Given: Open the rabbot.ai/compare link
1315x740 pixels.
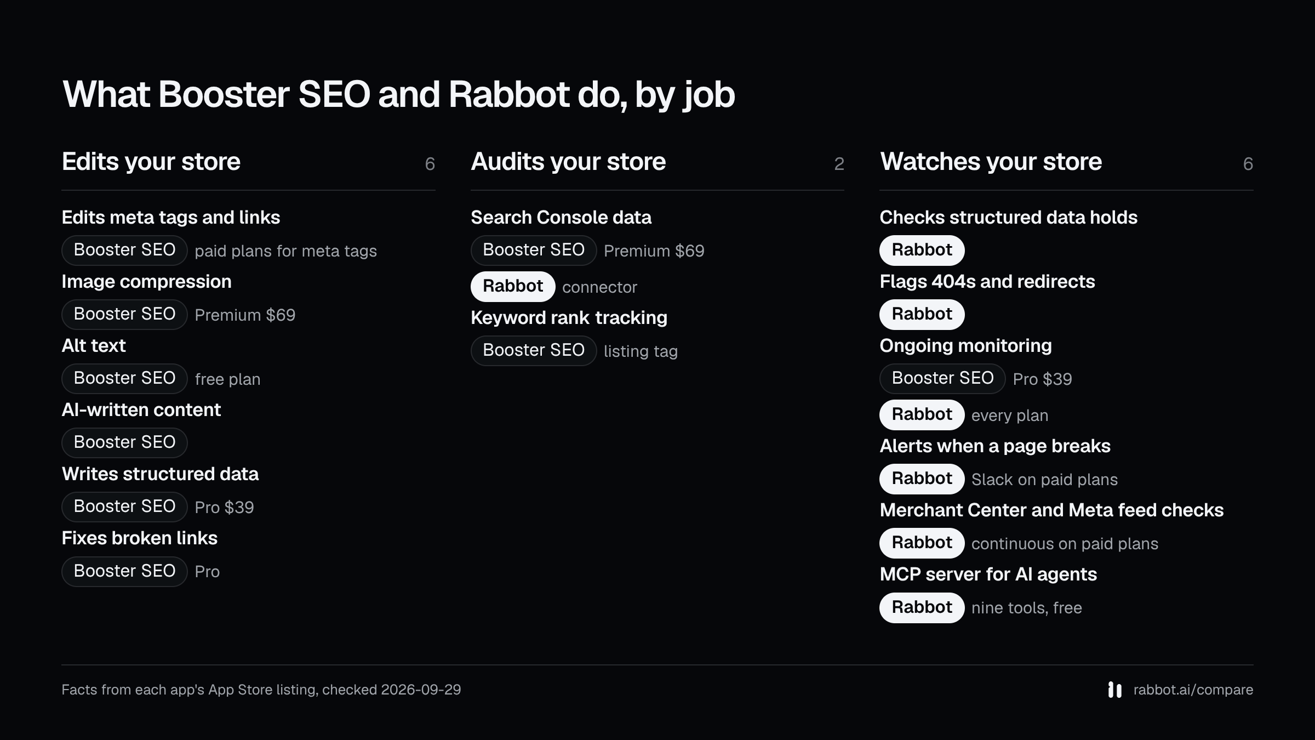Looking at the screenshot, I should coord(1193,690).
